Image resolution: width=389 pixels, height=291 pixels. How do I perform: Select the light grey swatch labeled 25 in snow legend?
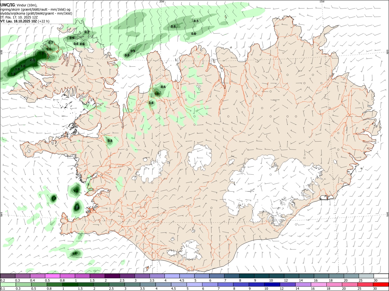pos(367,276)
